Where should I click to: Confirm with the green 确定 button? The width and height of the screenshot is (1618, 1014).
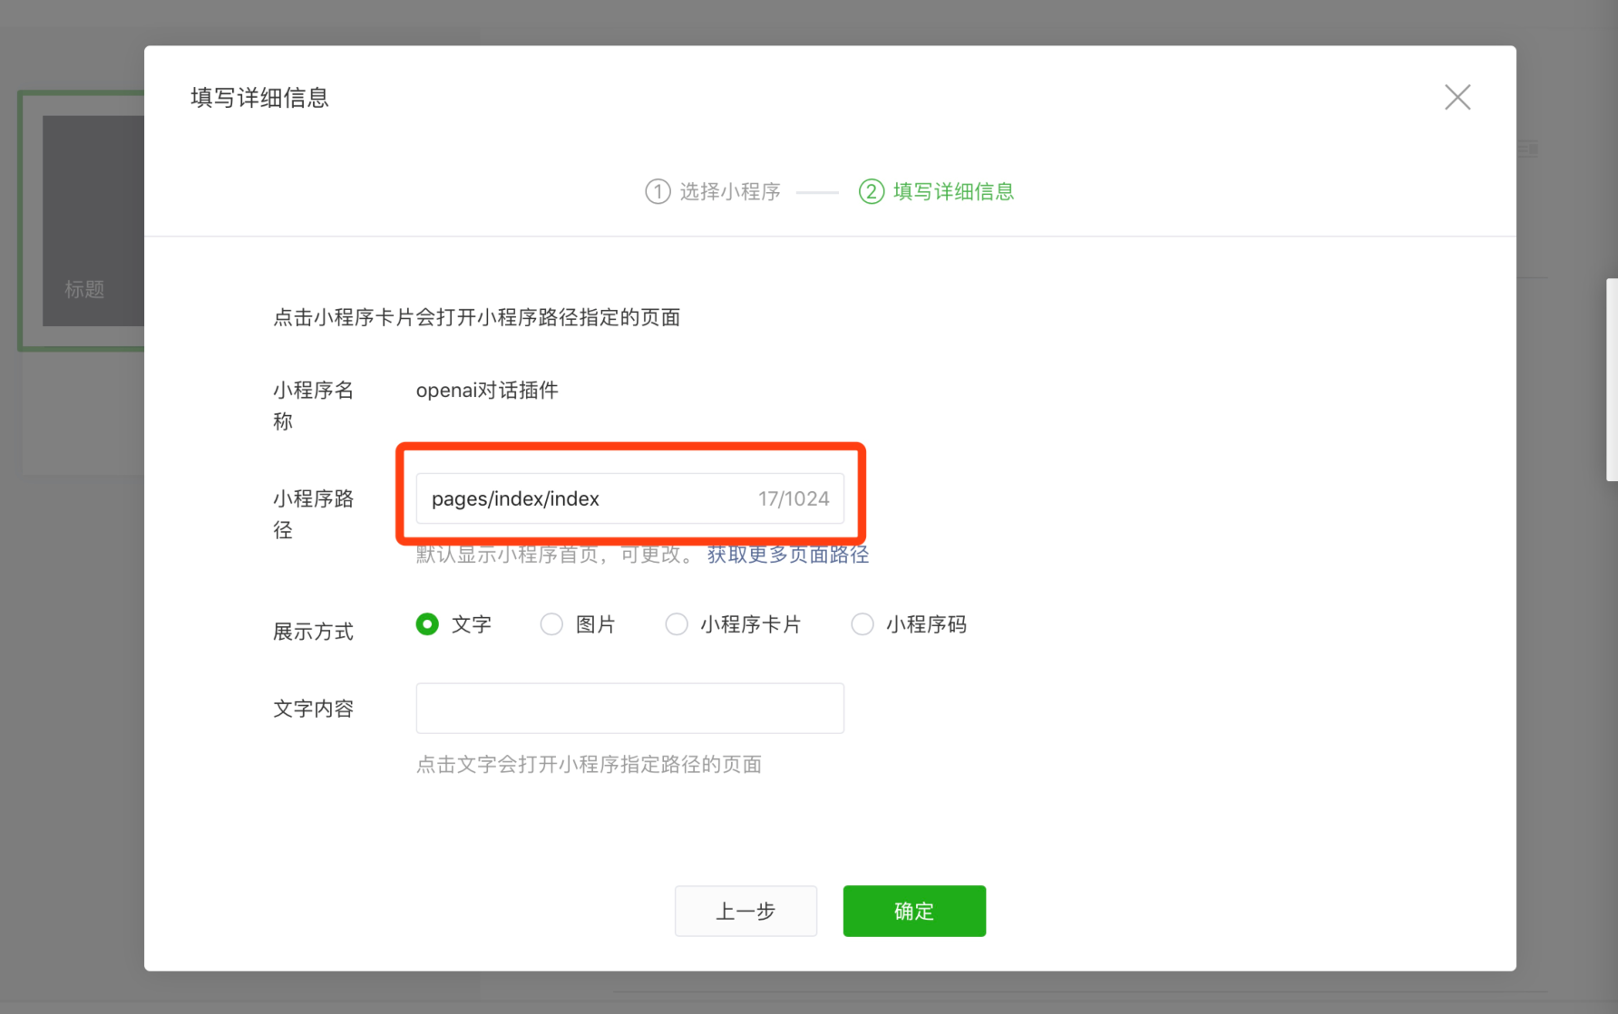coord(913,911)
